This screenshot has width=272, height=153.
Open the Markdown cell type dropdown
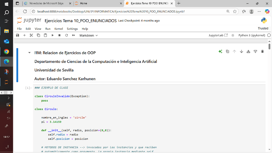pos(89,35)
